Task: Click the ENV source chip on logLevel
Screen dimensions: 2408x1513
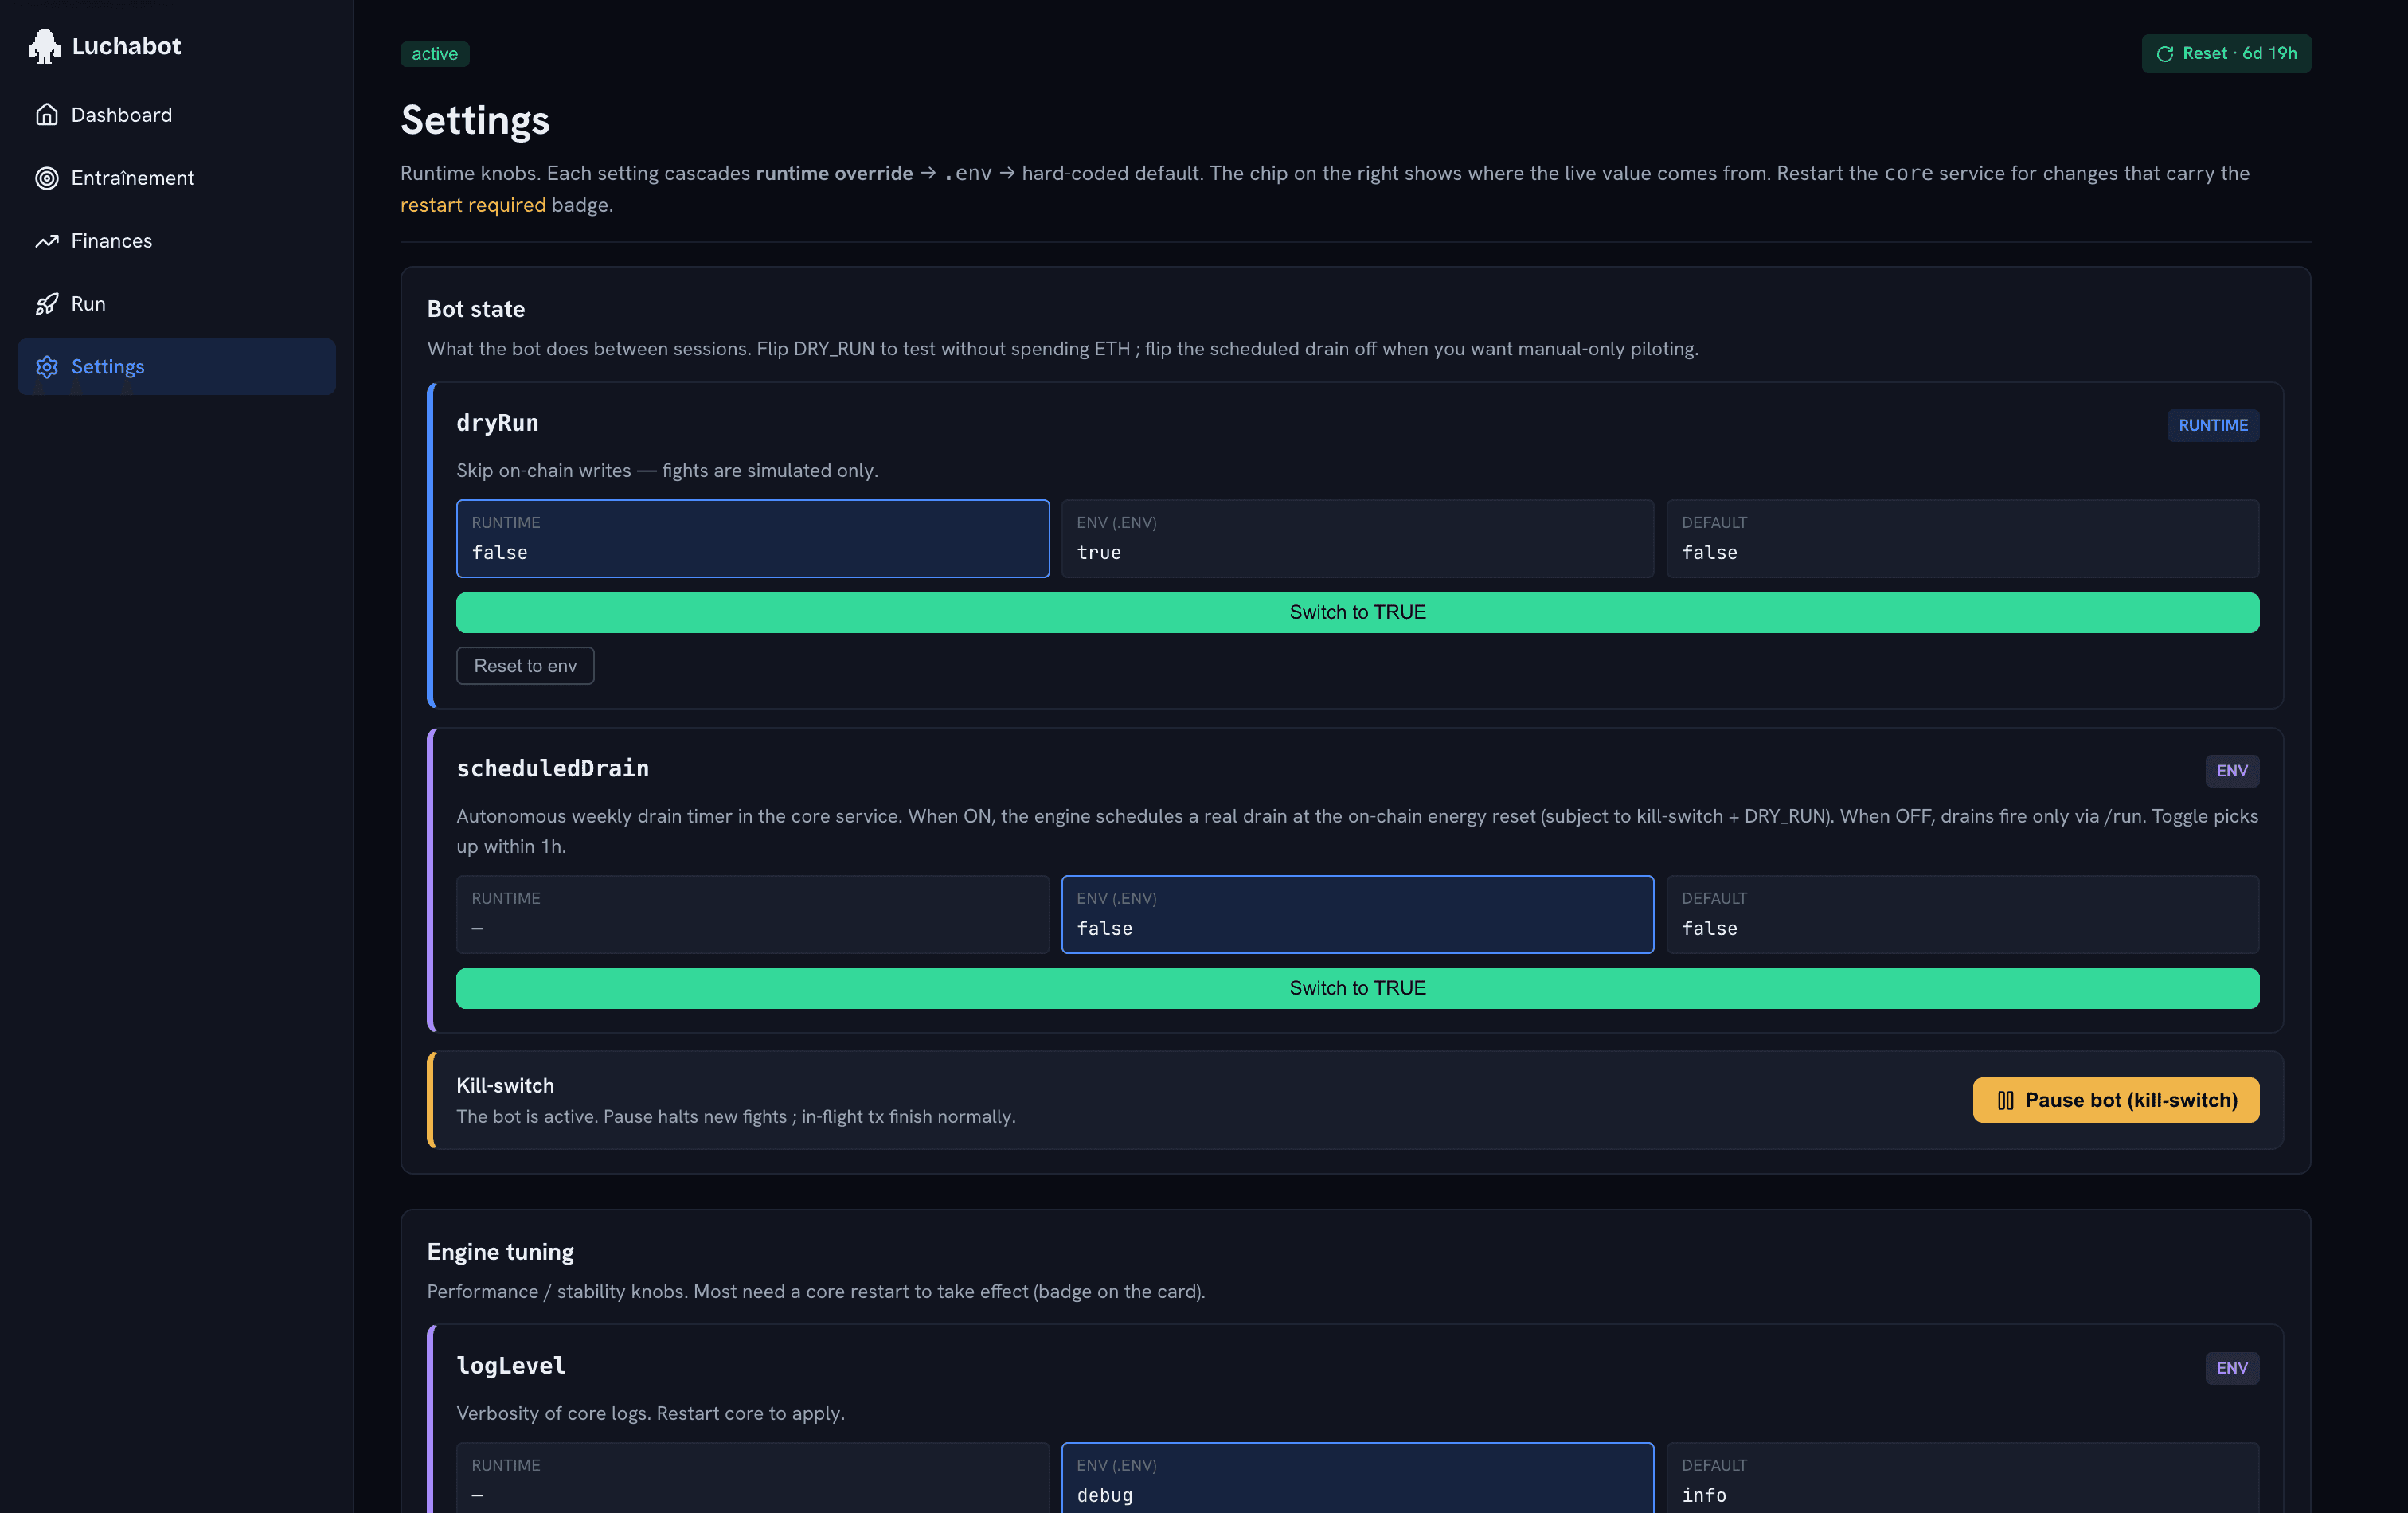Action: point(2231,1368)
